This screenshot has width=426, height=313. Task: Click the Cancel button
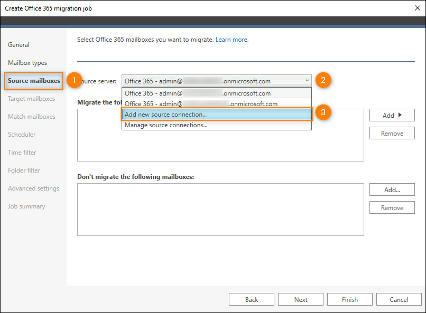pos(399,299)
